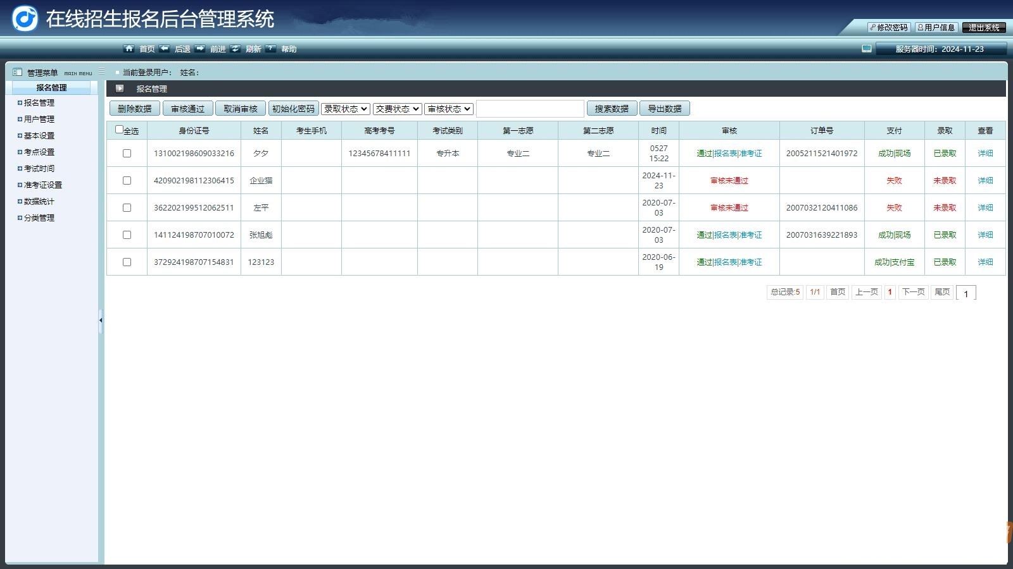Tick the checkbox on 企业猫's record
Image resolution: width=1013 pixels, height=569 pixels.
click(126, 180)
